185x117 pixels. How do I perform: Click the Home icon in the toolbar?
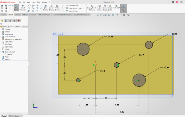click(x=2, y=6)
